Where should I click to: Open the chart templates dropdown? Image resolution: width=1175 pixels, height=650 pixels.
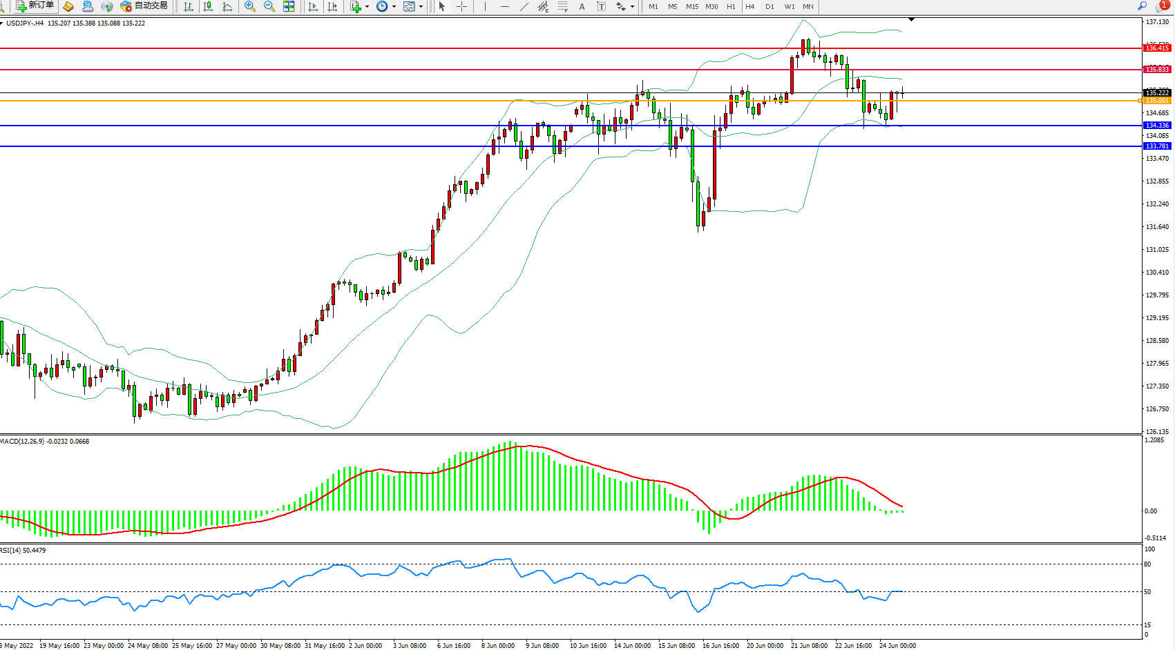point(421,6)
